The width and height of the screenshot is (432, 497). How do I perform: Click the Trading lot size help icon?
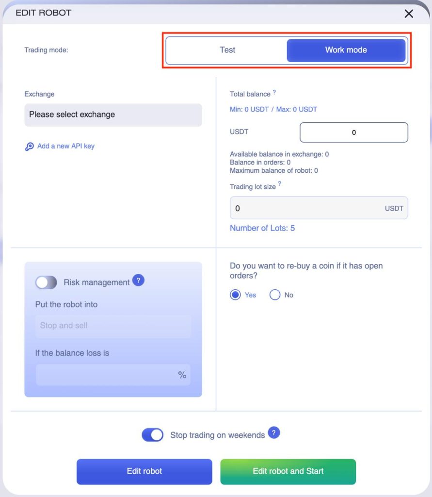pyautogui.click(x=280, y=184)
